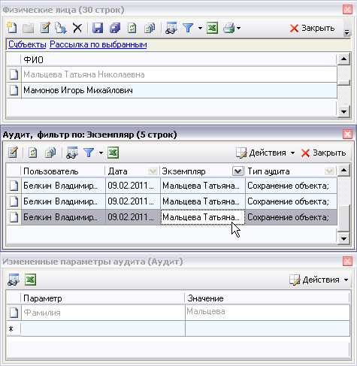
Task: Close the Физические лица panel
Action: [347, 10]
